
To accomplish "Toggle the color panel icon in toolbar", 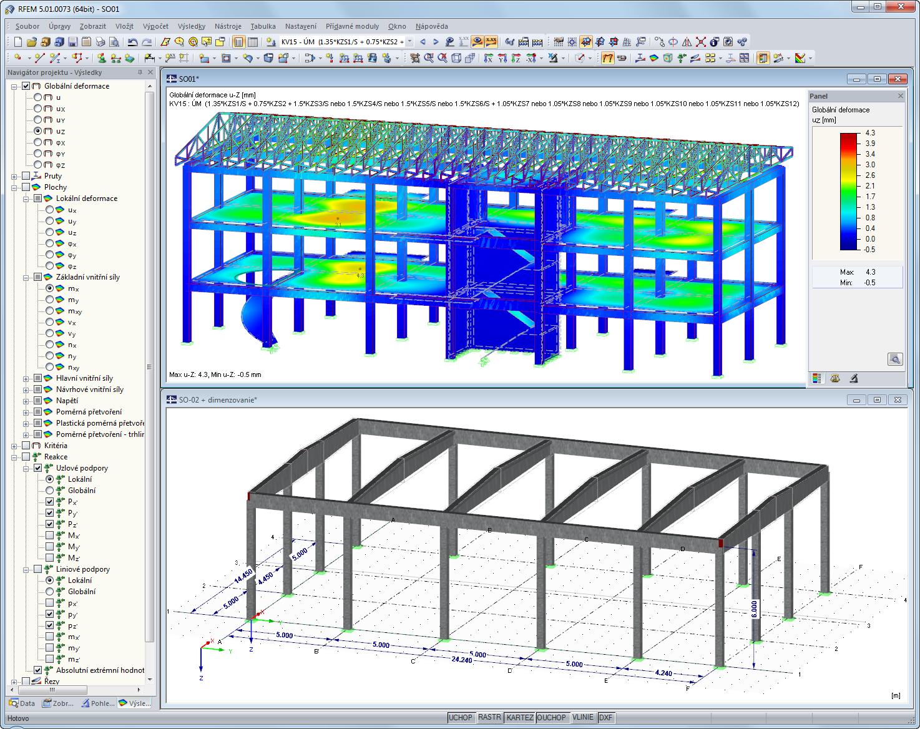I will 763,58.
